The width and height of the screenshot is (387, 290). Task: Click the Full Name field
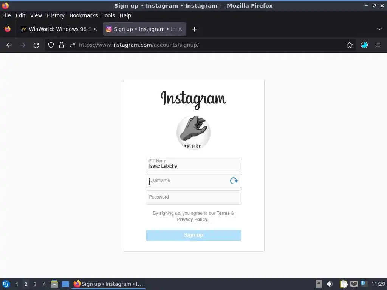pos(193,164)
